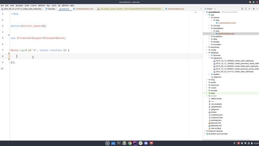
Task: Select the vendor folder
Action: 214,96
